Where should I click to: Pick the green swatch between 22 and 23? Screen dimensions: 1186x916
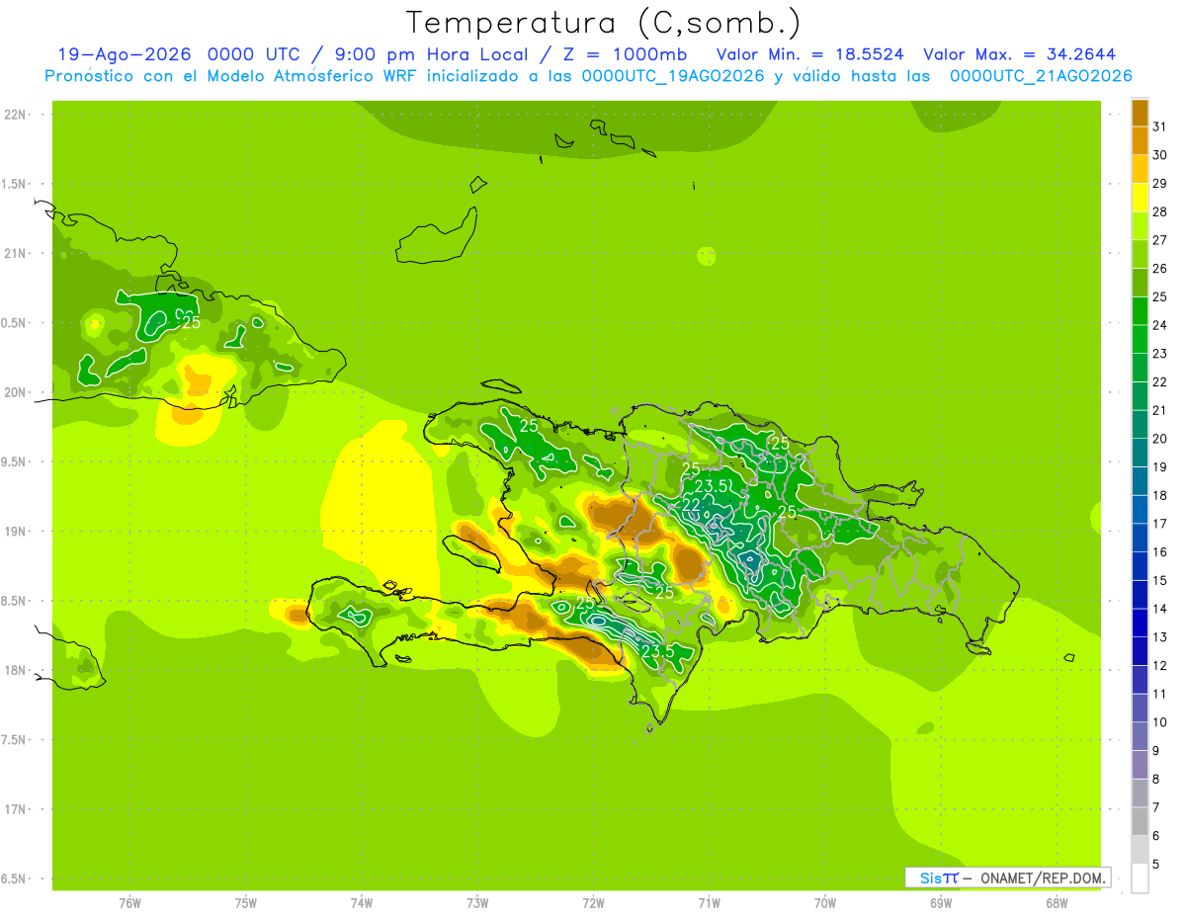click(1140, 368)
